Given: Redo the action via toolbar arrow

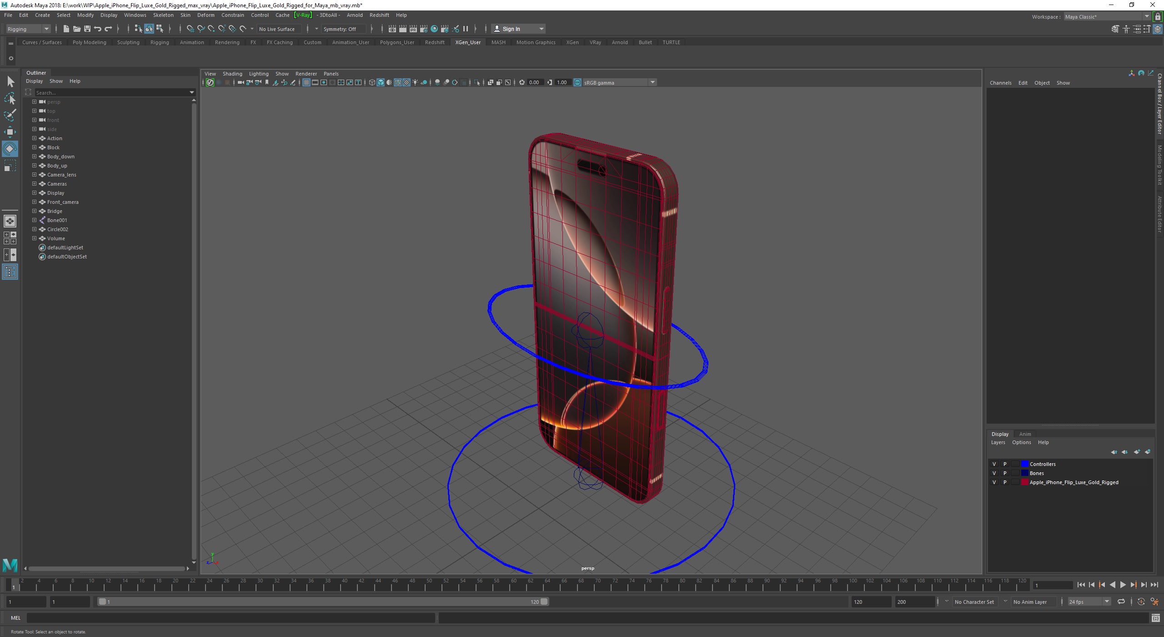Looking at the screenshot, I should point(108,29).
